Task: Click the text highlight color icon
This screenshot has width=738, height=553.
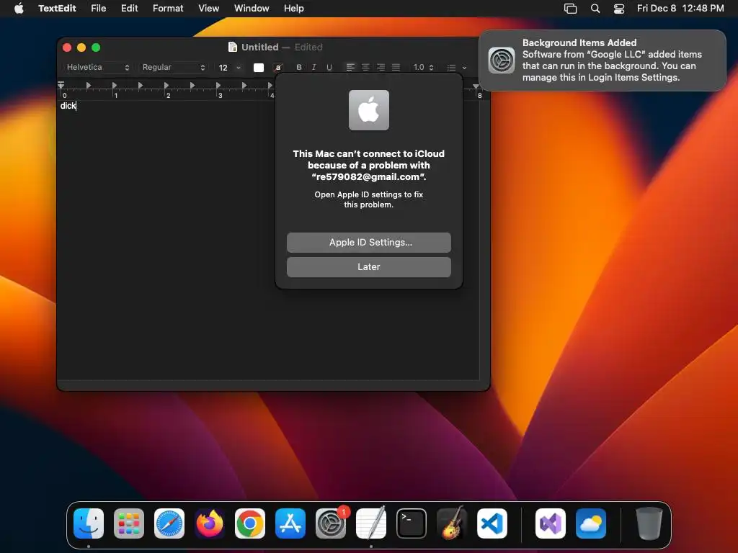Action: (278, 67)
